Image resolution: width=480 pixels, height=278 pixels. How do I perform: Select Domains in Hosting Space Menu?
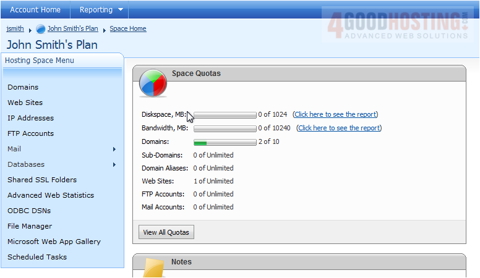[x=23, y=87]
